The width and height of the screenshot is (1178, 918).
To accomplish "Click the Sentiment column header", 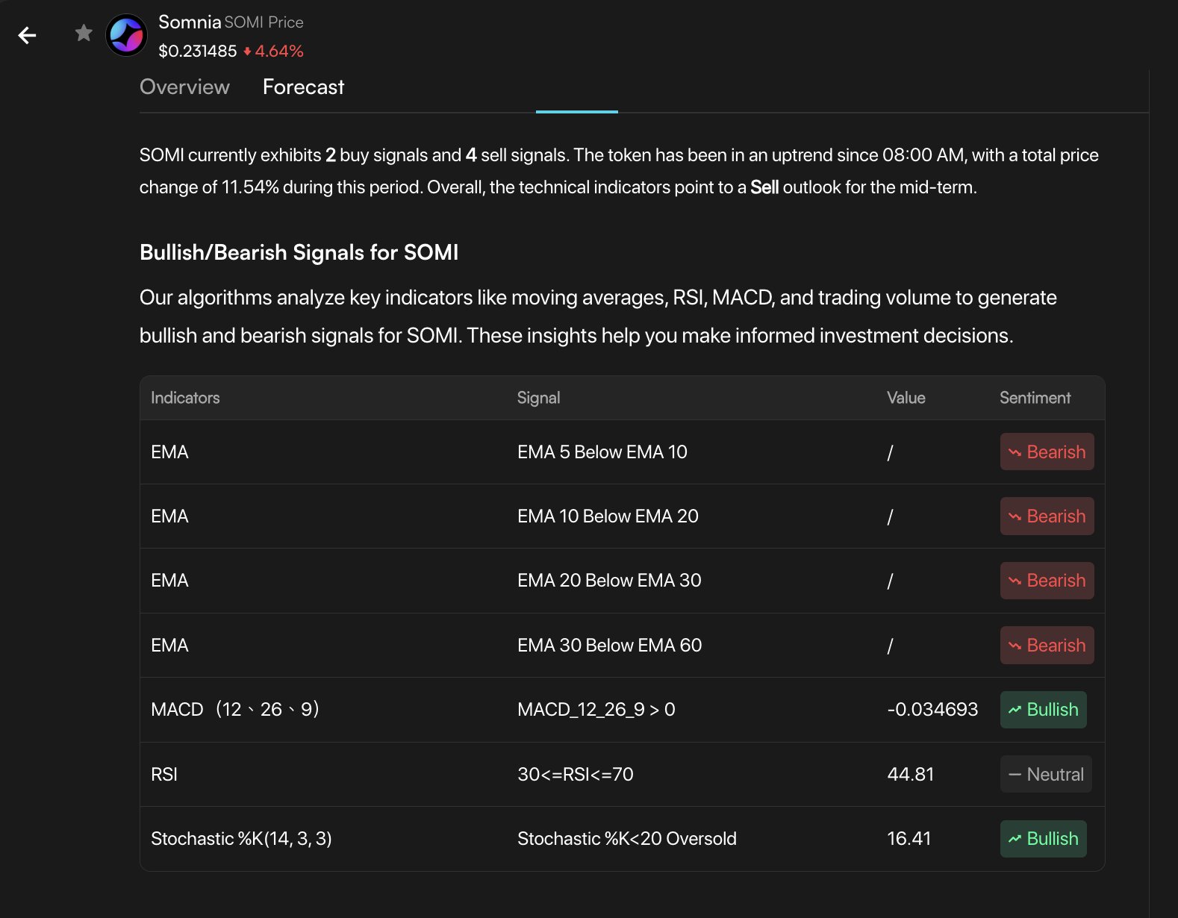I will (x=1035, y=398).
